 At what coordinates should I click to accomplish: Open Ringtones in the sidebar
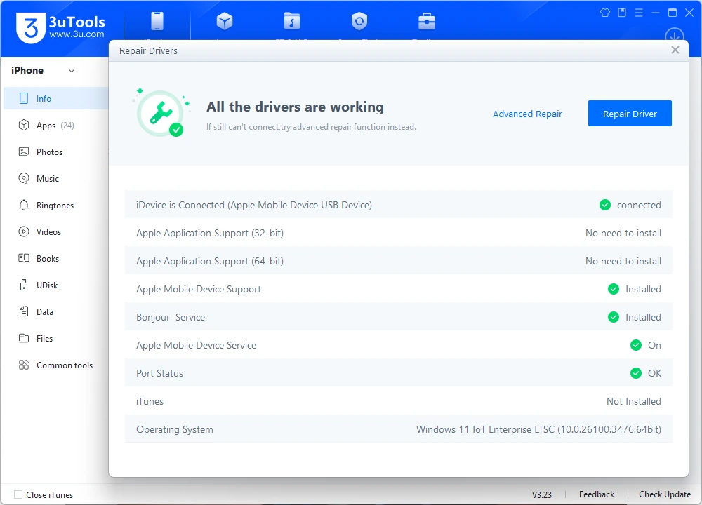point(56,206)
